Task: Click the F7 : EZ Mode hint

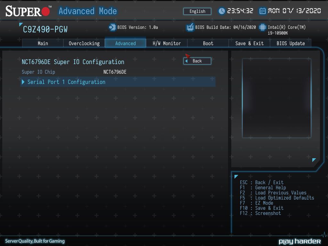Action: (x=257, y=203)
